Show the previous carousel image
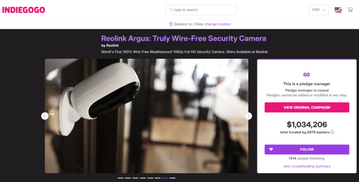The image size is (359, 182). pos(45,116)
